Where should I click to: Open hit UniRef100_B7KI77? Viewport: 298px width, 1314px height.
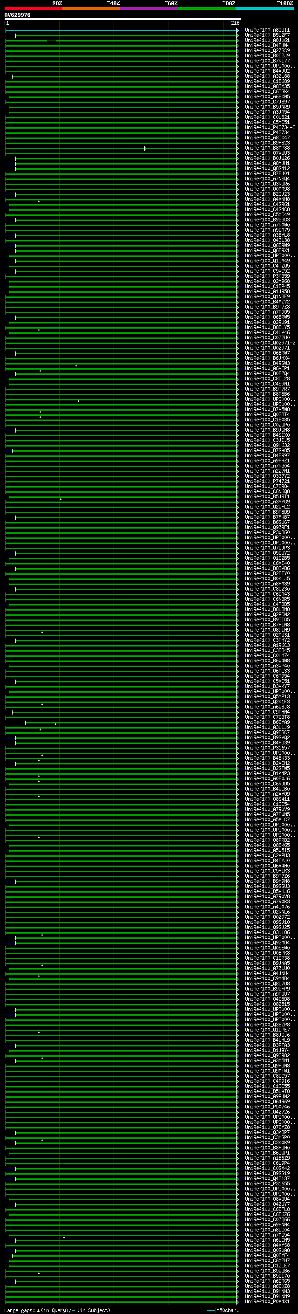267,61
